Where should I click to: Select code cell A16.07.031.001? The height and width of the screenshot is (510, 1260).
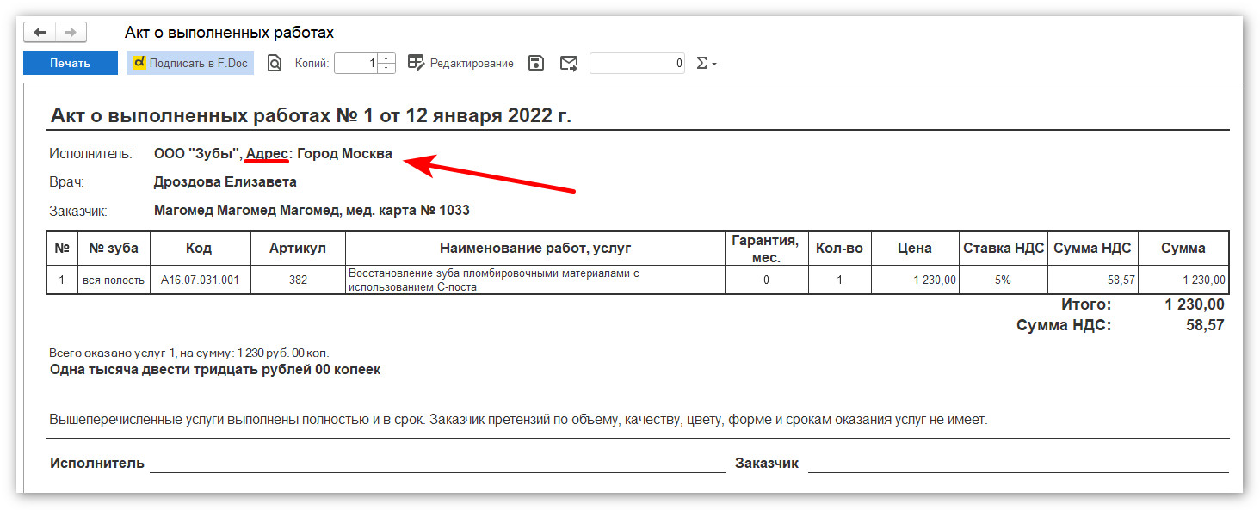pyautogui.click(x=200, y=280)
